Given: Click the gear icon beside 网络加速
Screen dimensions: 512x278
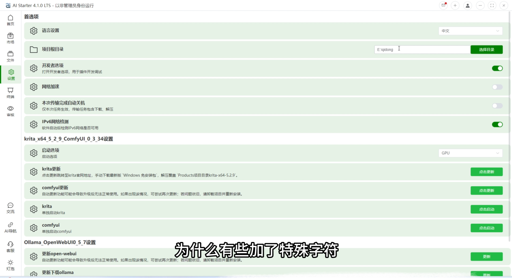Looking at the screenshot, I should pyautogui.click(x=34, y=87).
